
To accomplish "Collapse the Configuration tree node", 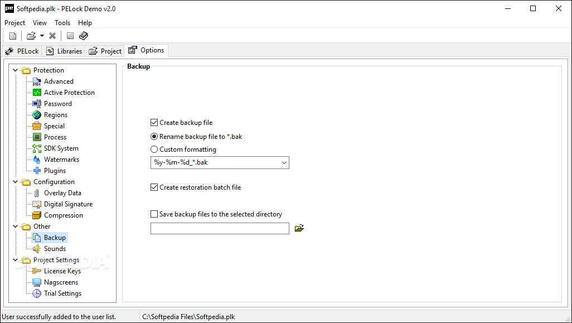I will 15,182.
